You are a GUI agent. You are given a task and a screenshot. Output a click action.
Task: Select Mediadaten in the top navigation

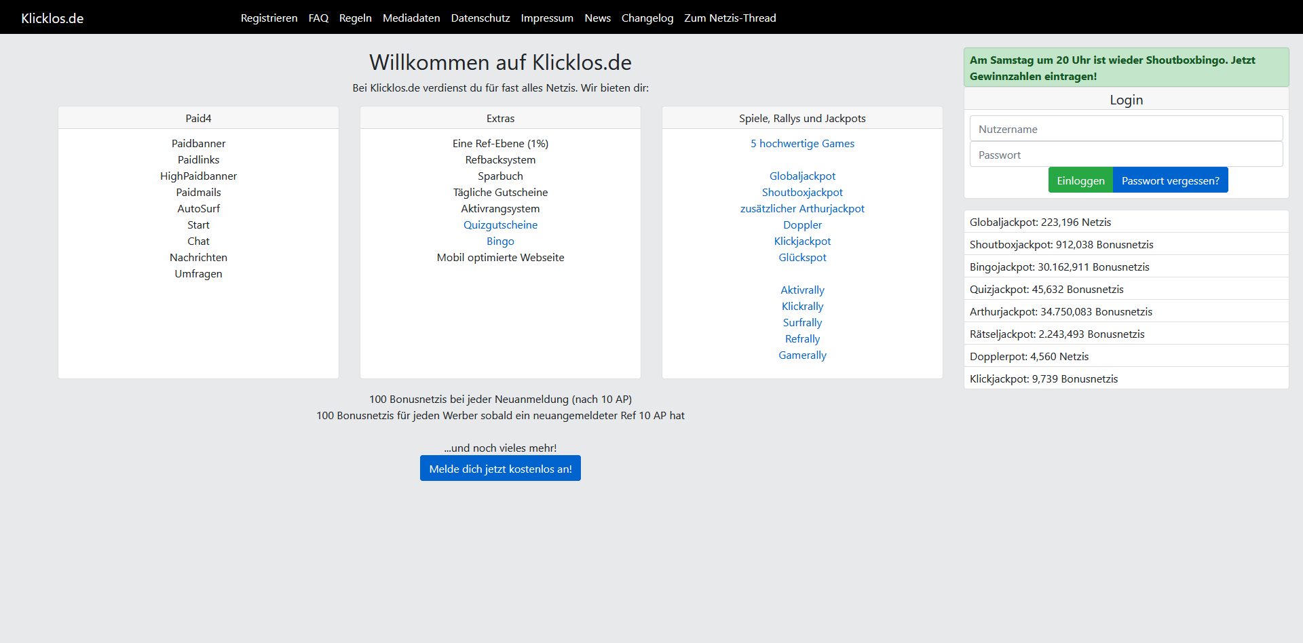click(411, 18)
